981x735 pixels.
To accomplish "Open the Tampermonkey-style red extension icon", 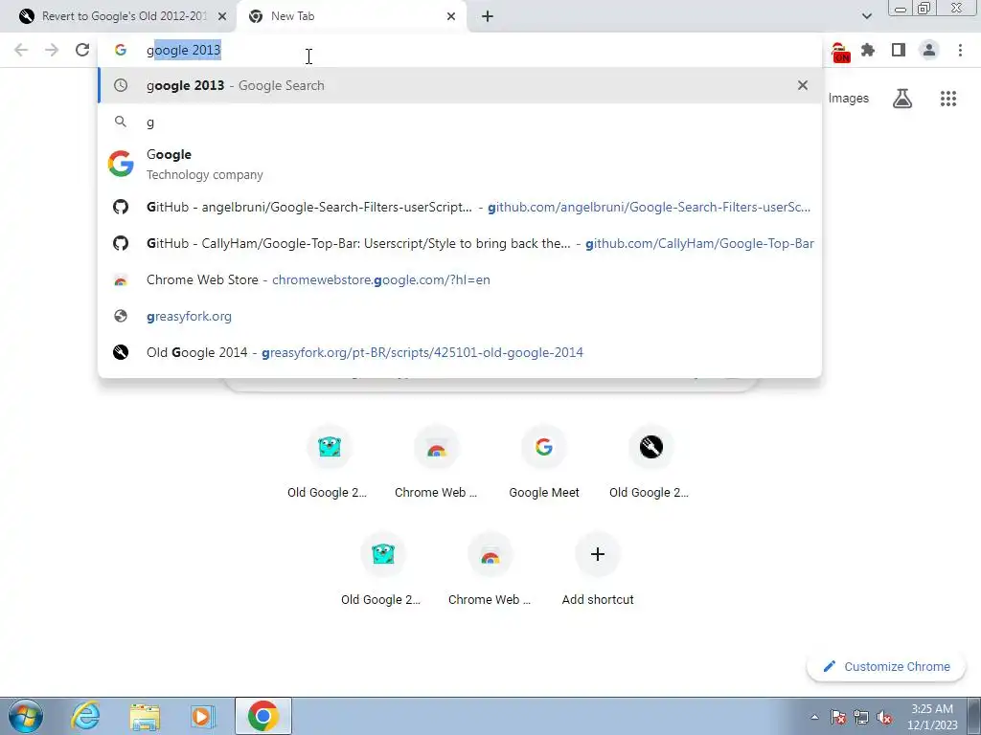I will click(841, 52).
